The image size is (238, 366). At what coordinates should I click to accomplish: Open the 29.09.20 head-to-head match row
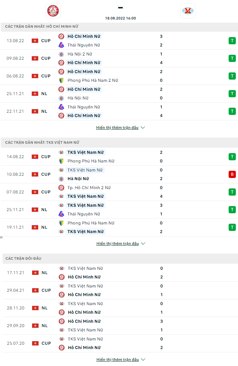119,326
